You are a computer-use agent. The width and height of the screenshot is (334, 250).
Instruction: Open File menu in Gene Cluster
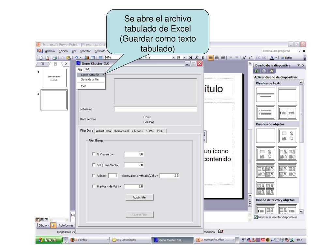[x=80, y=70]
